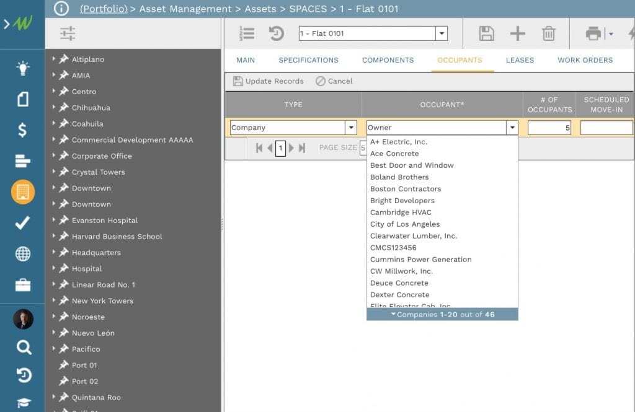This screenshot has width=635, height=412.
Task: Expand the Harvard Business School node
Action: click(53, 236)
